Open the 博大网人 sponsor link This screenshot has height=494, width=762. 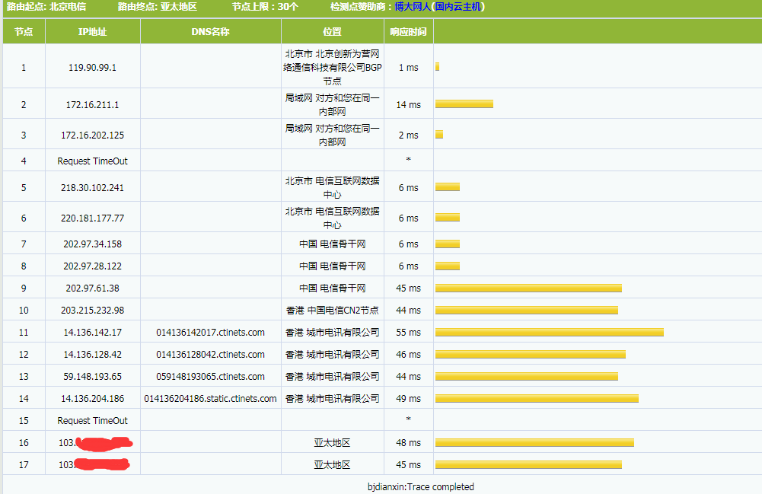412,7
